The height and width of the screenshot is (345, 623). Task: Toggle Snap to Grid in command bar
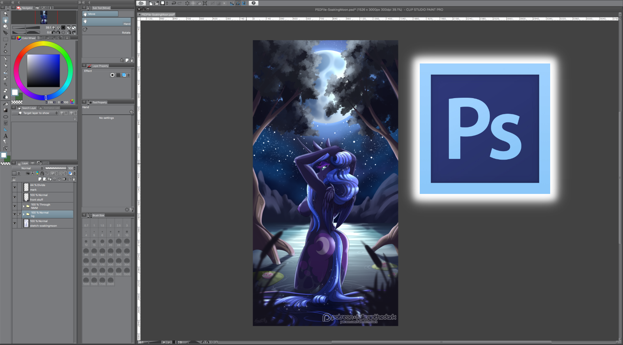[x=244, y=3]
